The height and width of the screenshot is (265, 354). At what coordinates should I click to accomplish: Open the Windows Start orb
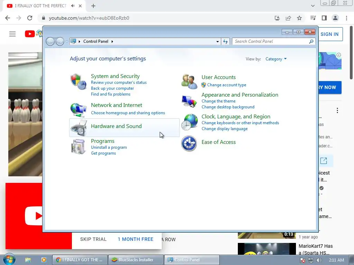pyautogui.click(x=9, y=259)
